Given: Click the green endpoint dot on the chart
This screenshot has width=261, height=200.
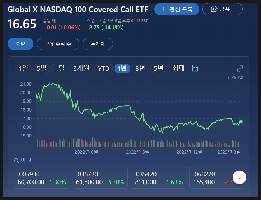Looking at the screenshot, I should [241, 122].
